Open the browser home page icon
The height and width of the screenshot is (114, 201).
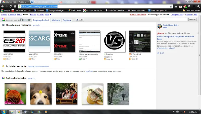coord(15,6)
